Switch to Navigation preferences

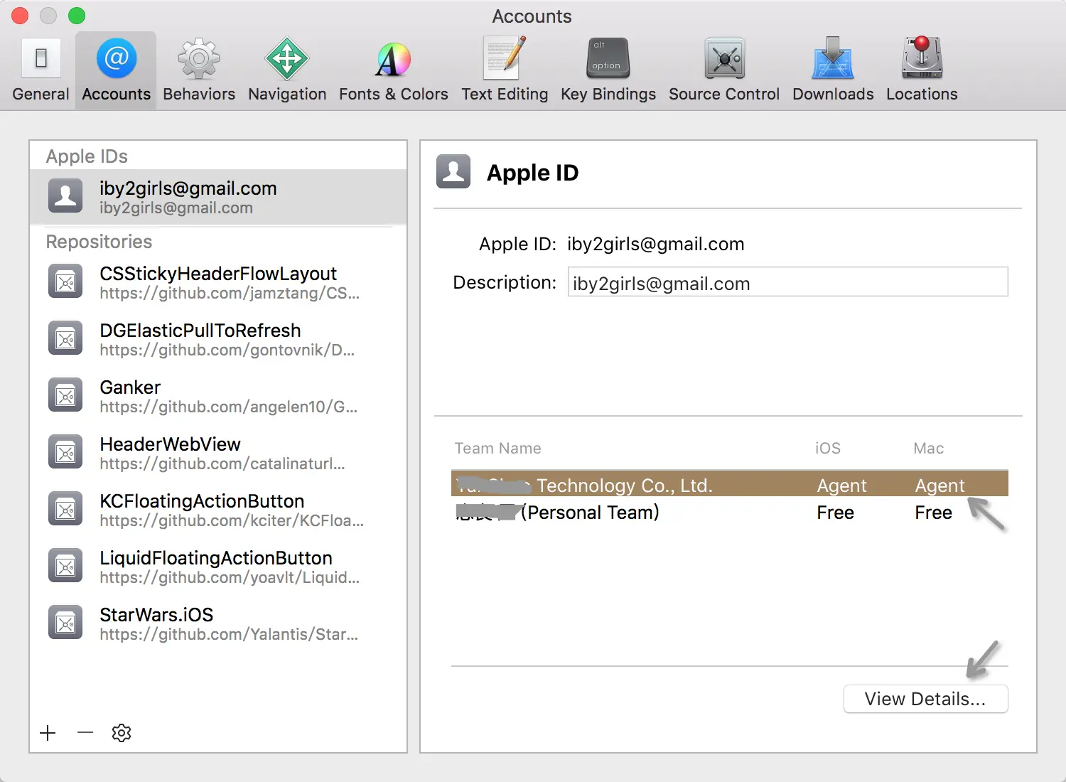[x=287, y=70]
